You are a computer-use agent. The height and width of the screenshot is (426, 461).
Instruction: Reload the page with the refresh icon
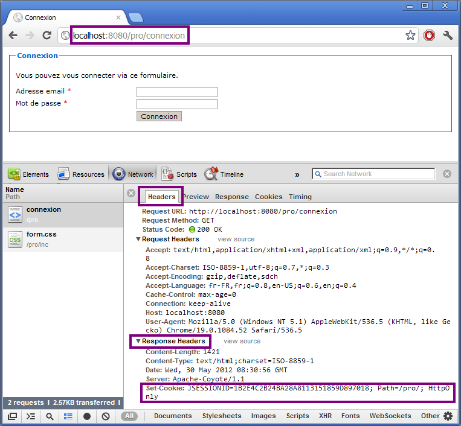47,35
